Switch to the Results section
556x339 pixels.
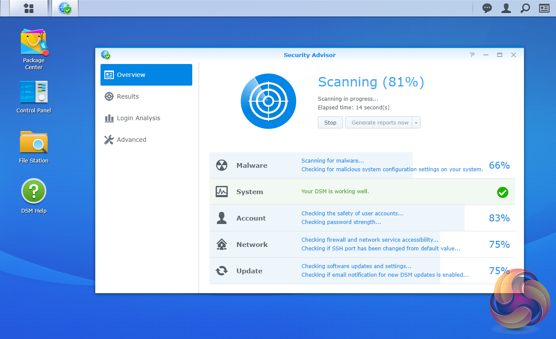[128, 96]
